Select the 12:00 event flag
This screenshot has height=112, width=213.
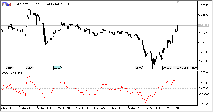[193, 68]
